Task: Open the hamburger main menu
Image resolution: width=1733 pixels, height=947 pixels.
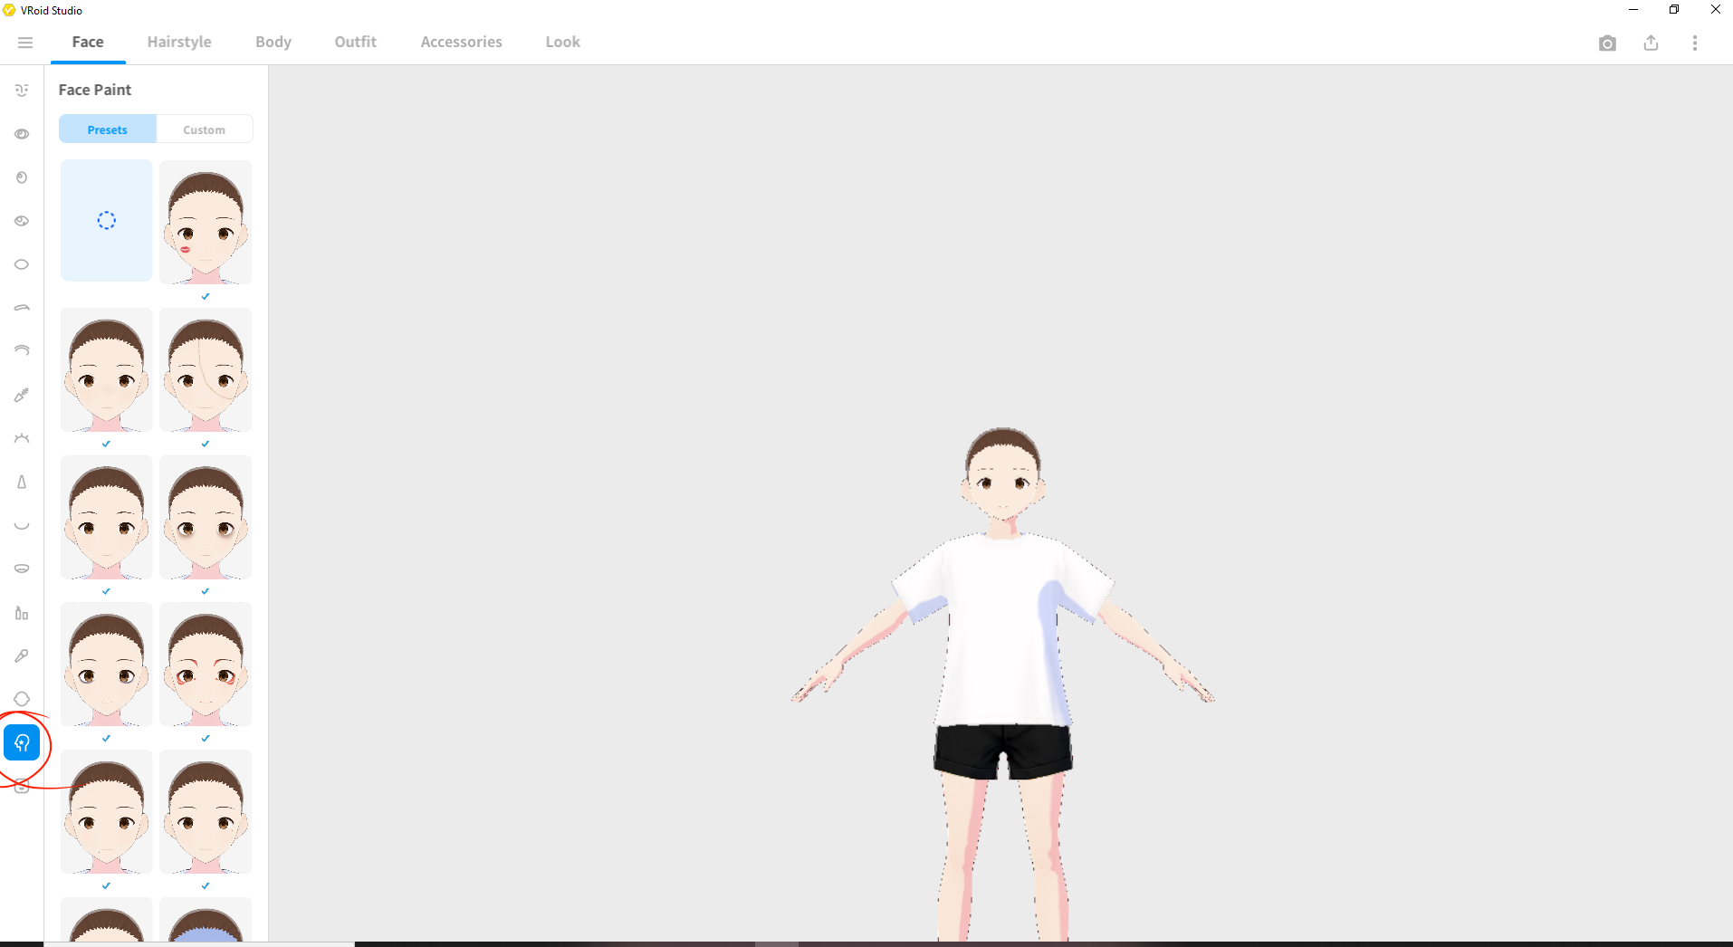Action: pyautogui.click(x=25, y=43)
